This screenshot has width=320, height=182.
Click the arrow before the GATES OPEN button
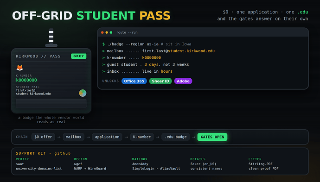pyautogui.click(x=193, y=137)
